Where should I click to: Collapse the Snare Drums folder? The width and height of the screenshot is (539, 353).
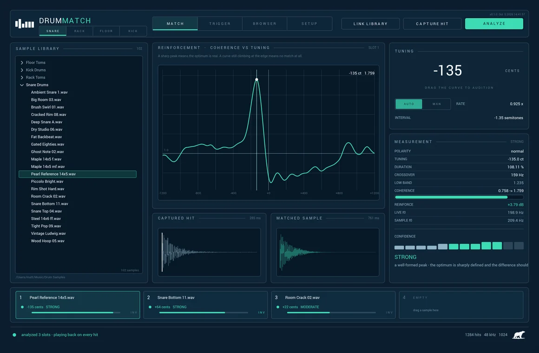(22, 85)
